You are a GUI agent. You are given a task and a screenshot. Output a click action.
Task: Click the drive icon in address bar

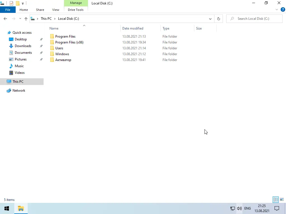pyautogui.click(x=33, y=19)
